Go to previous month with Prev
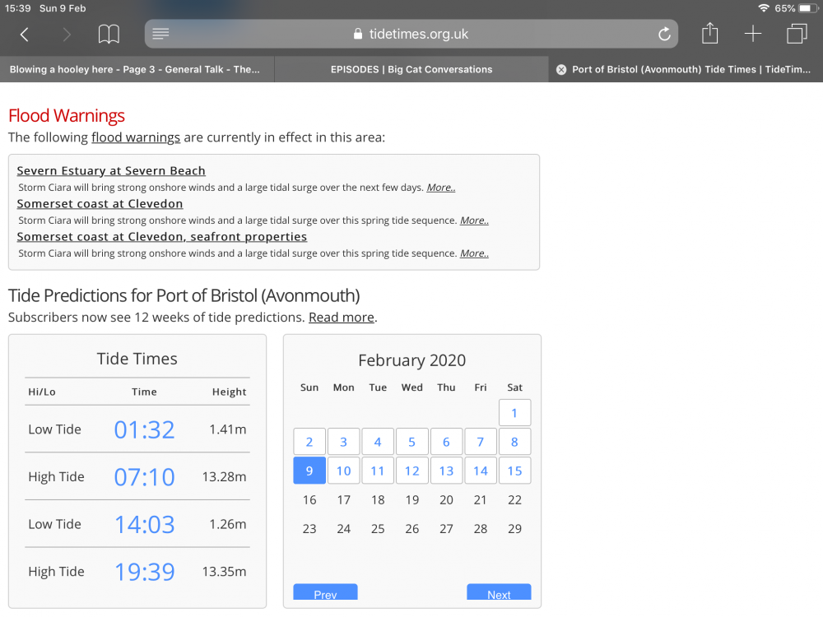823x617 pixels. 325,593
